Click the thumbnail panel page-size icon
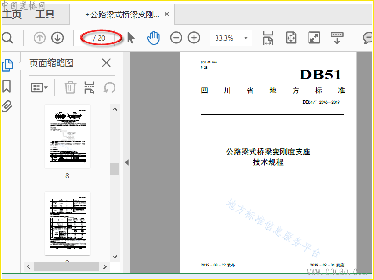The height and width of the screenshot is (280, 374). pos(89,87)
